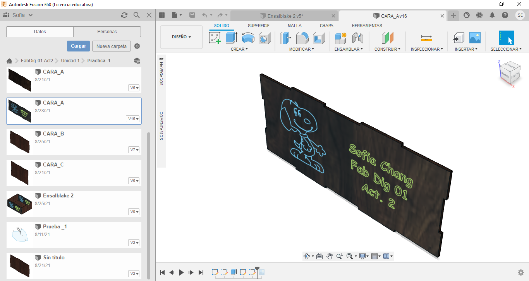Activate the window Select tool icon
Screen dimensions: 529x281
point(506,38)
